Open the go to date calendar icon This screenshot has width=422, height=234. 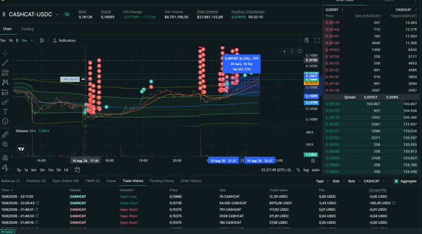[77, 170]
